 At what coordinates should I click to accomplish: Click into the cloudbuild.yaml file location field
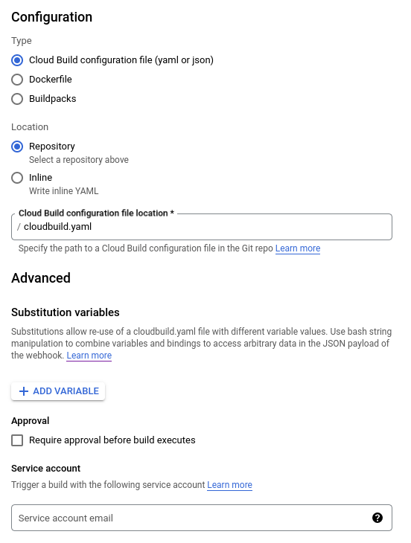(202, 227)
